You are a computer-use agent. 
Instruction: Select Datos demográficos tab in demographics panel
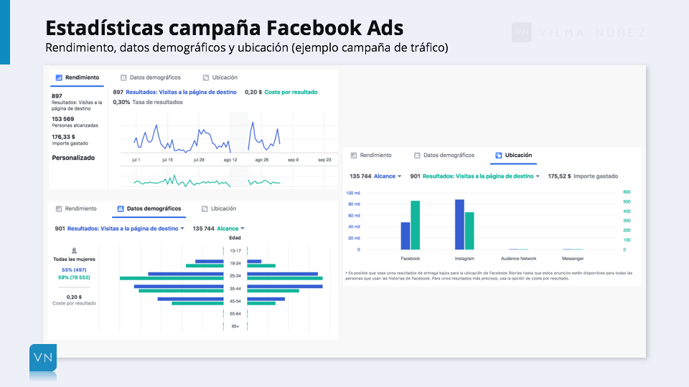(x=149, y=209)
